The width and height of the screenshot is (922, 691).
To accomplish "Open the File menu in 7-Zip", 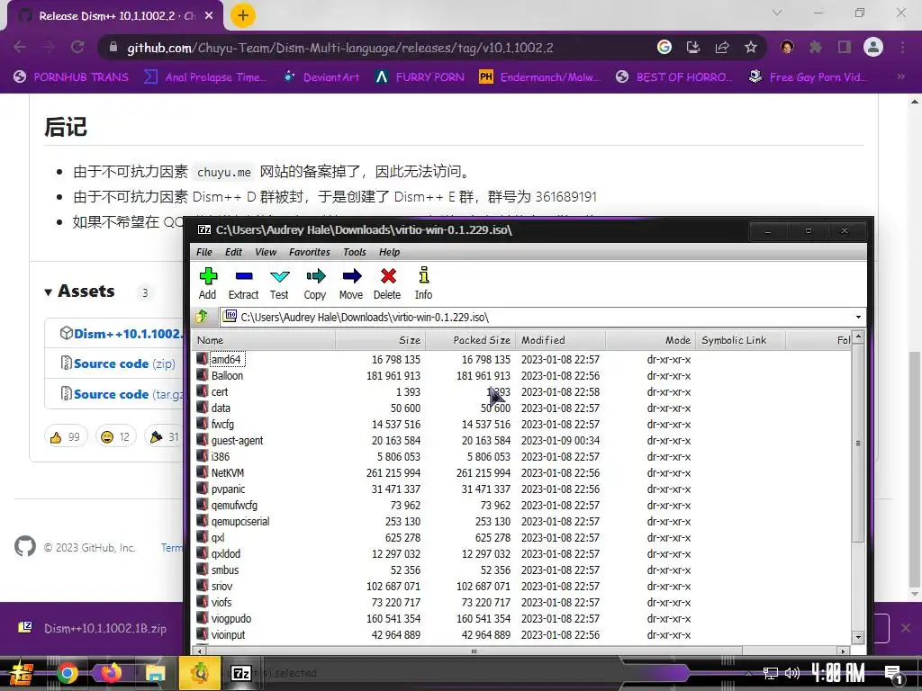I will coord(204,252).
